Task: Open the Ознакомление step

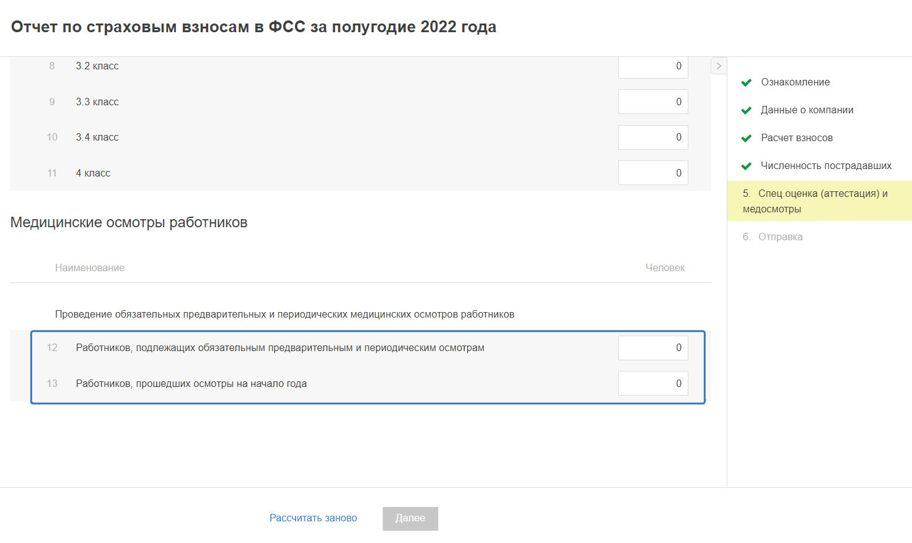Action: coord(795,82)
